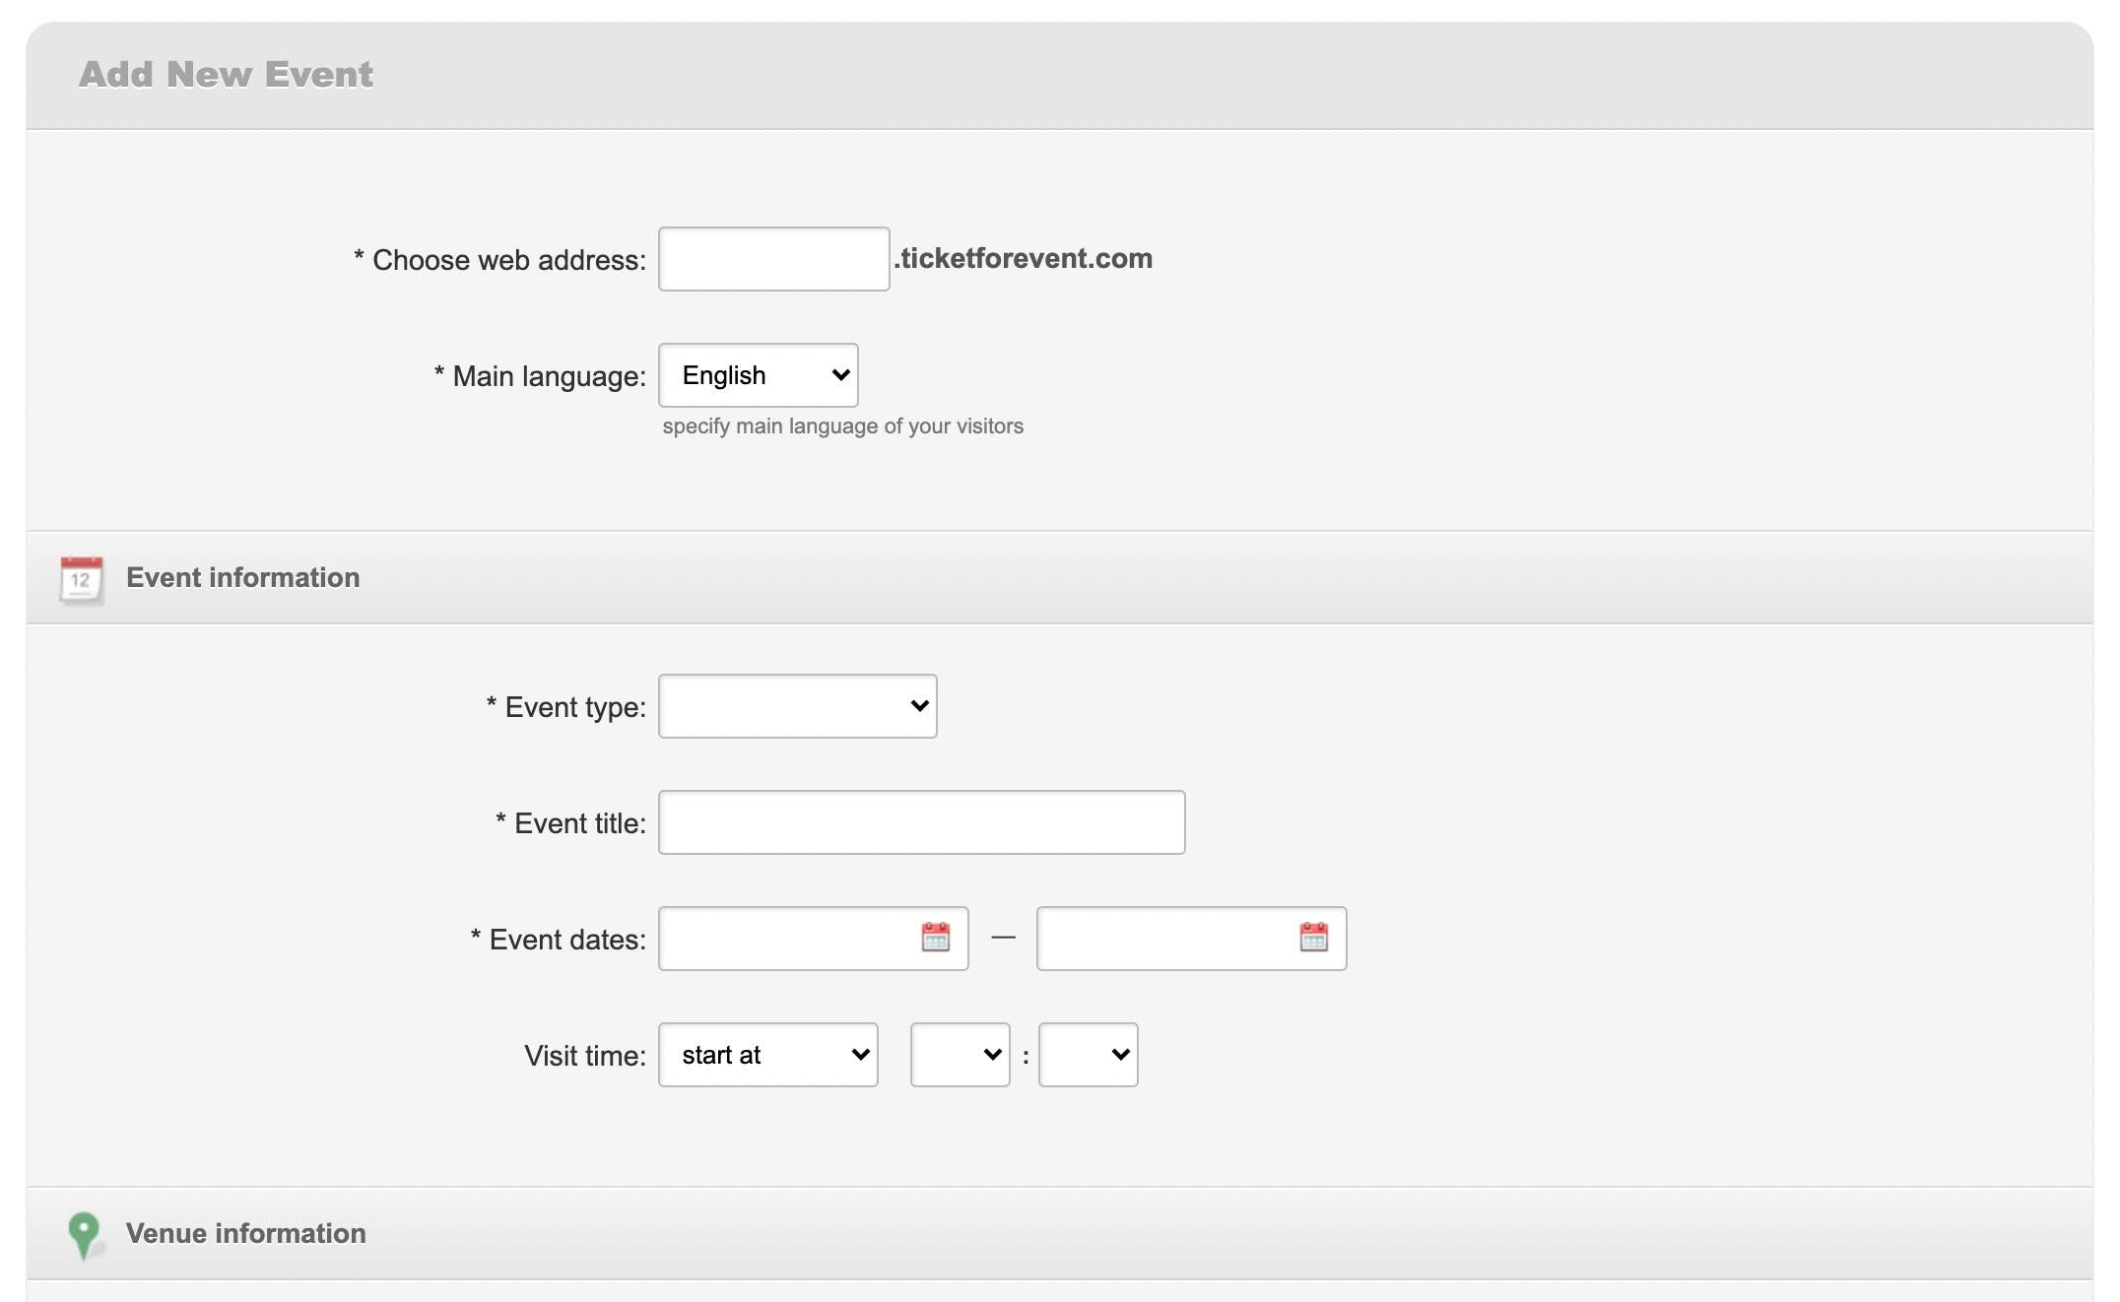Click the green Venue information pin icon
2120x1302 pixels.
pyautogui.click(x=84, y=1233)
